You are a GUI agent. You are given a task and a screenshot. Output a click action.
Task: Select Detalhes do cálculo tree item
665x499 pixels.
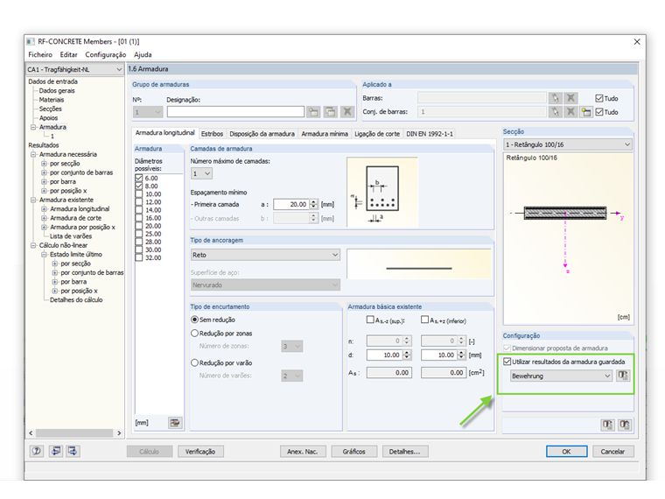(76, 299)
